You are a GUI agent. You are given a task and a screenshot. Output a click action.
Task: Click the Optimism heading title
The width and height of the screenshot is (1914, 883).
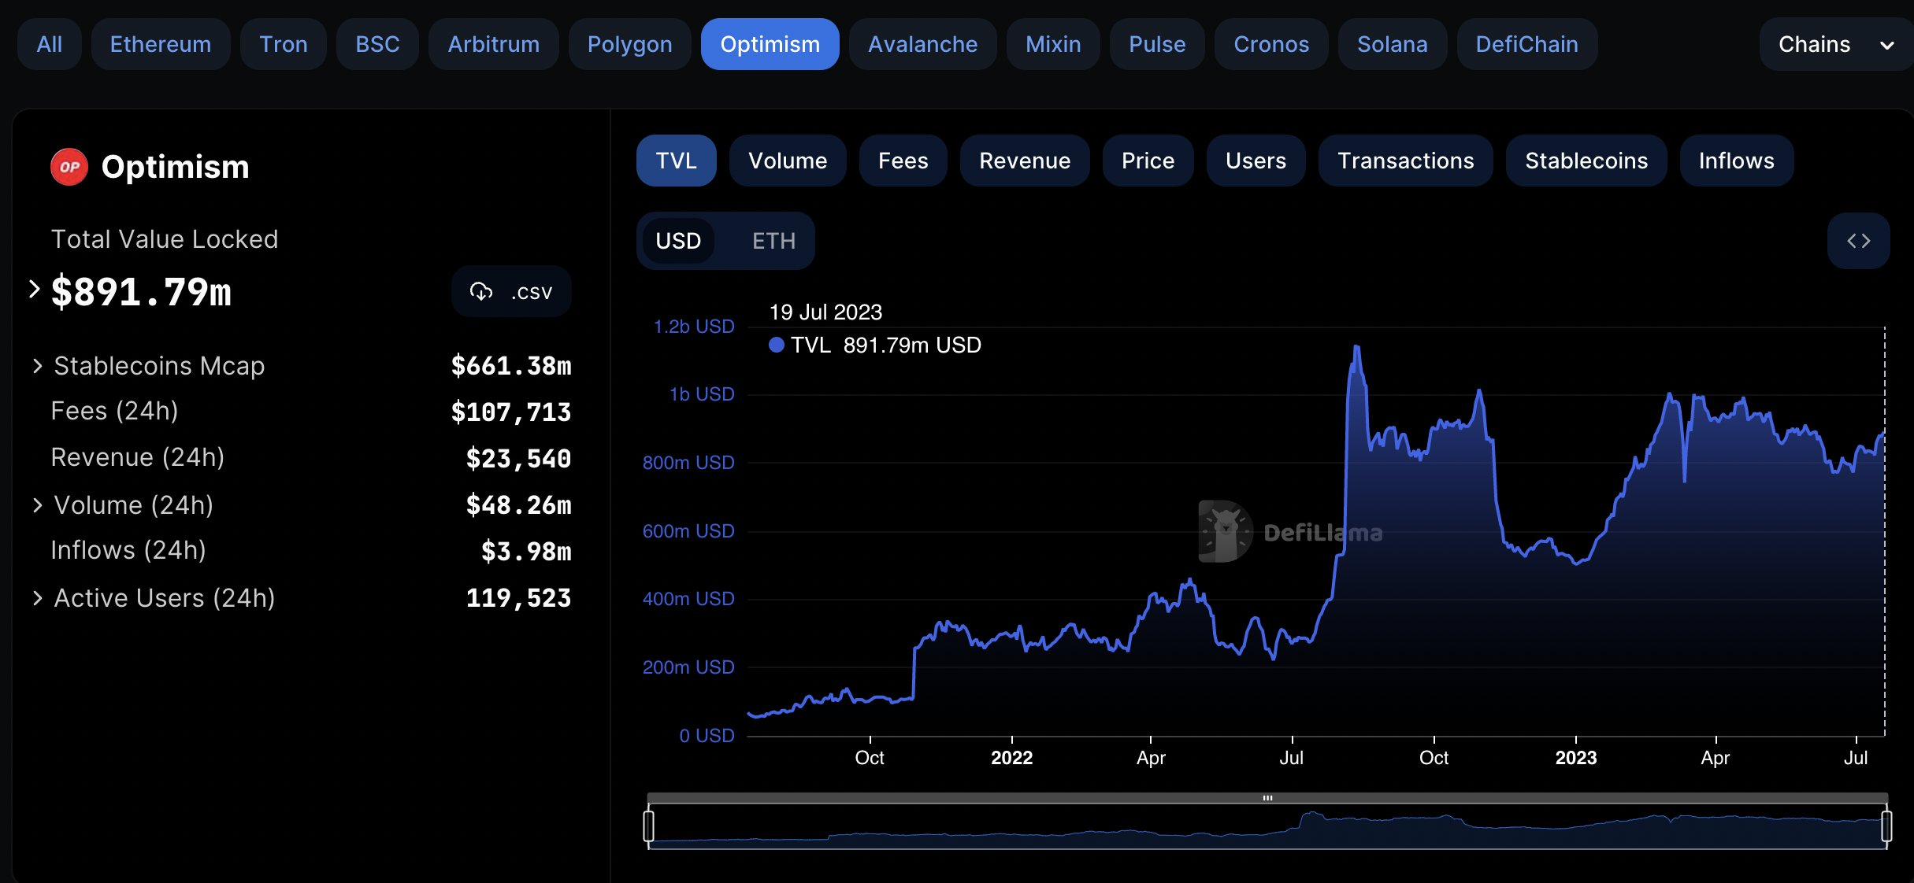(175, 167)
